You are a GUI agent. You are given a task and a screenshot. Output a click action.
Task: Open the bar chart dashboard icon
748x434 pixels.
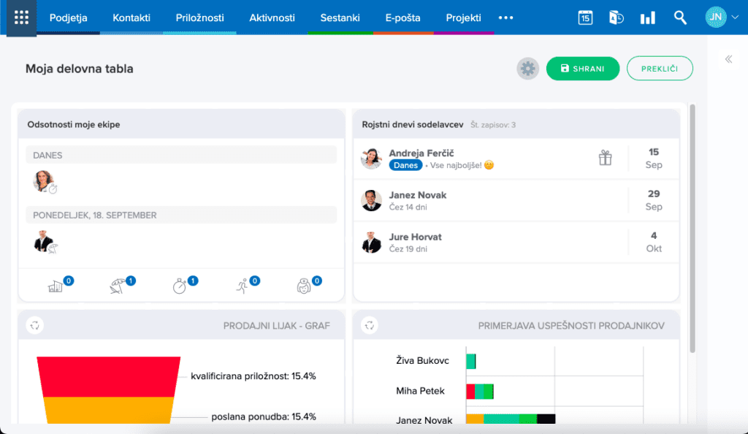click(x=647, y=18)
